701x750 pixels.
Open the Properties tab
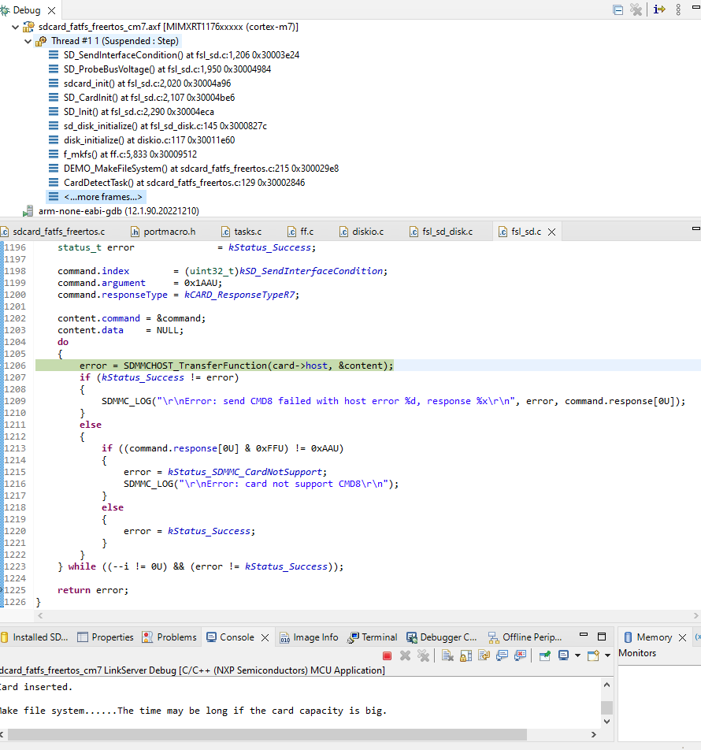[106, 637]
